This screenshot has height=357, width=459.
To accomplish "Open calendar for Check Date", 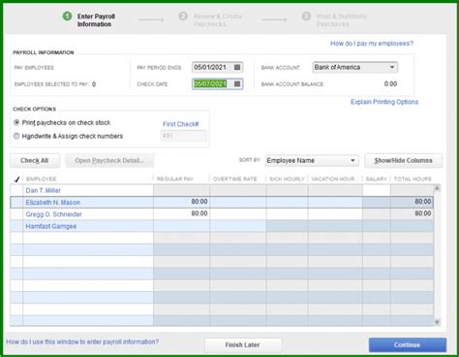I will click(237, 84).
